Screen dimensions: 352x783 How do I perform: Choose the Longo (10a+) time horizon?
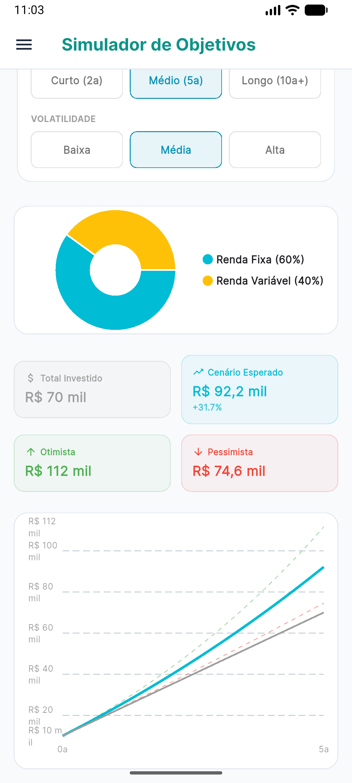[275, 82]
